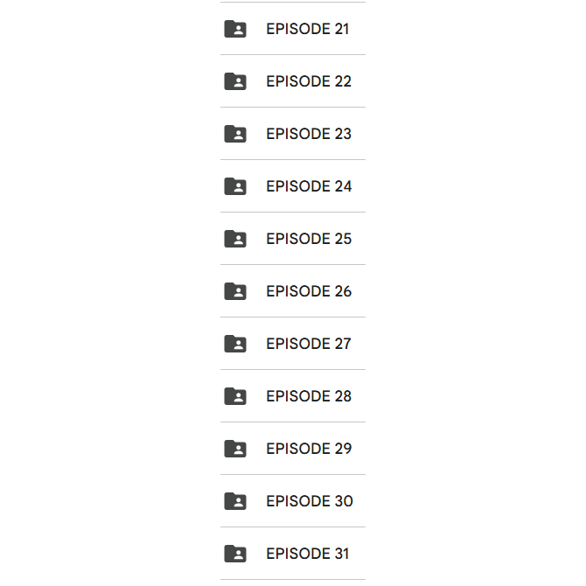Screen dimensions: 586x586
Task: Open the EPISODE 31 folder label
Action: coord(308,555)
